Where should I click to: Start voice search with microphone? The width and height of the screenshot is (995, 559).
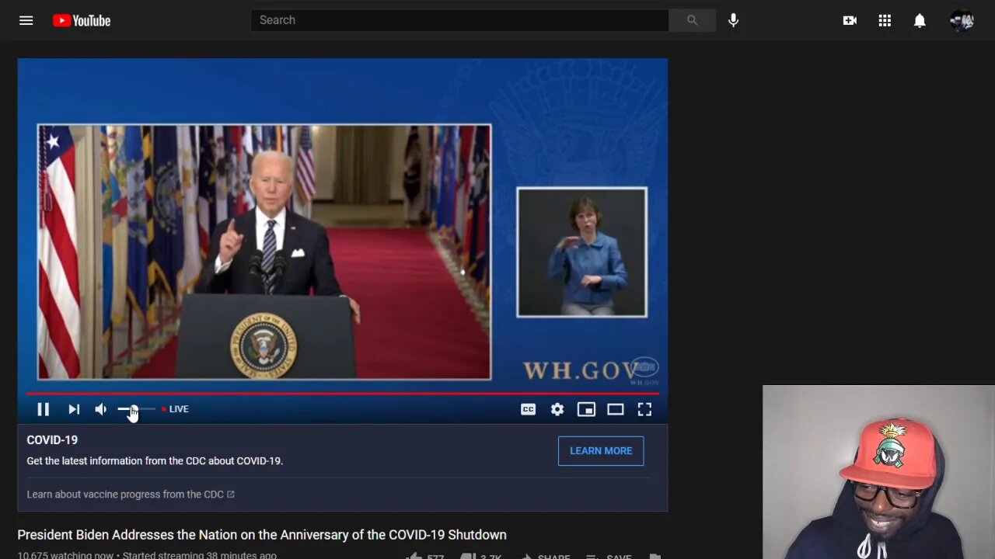click(733, 20)
